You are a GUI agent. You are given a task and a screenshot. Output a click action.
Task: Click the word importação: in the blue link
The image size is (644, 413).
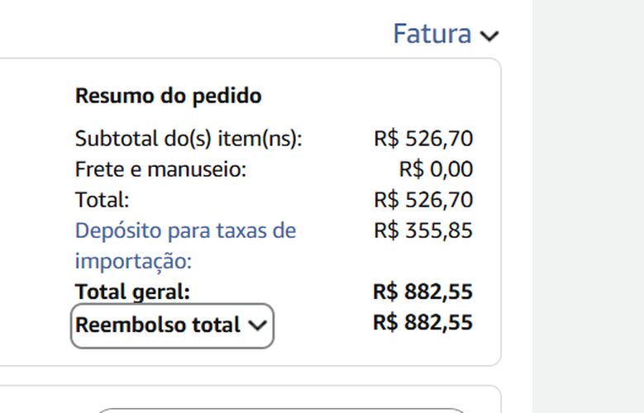133,262
